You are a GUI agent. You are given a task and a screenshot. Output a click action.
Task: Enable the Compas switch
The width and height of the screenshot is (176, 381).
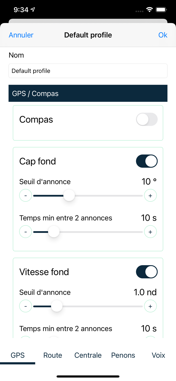147,119
